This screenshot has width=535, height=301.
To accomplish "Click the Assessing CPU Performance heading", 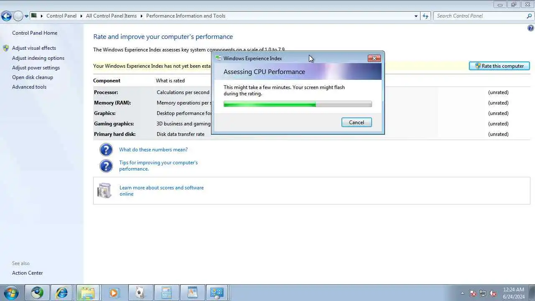I will 264,72.
